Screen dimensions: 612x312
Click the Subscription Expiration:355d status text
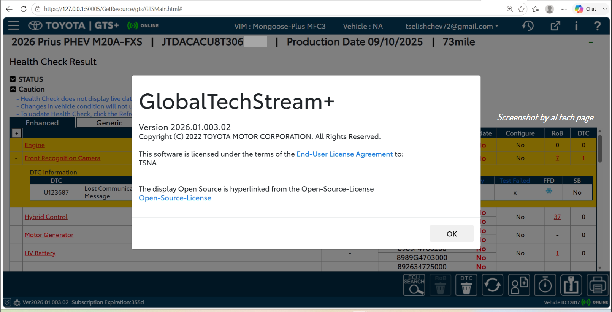(x=108, y=302)
